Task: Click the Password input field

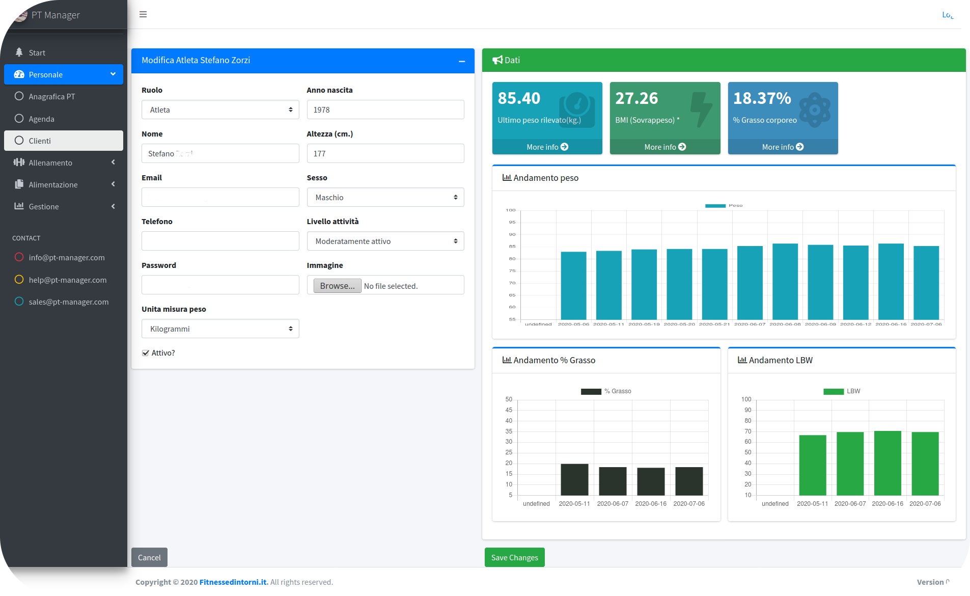Action: [220, 285]
